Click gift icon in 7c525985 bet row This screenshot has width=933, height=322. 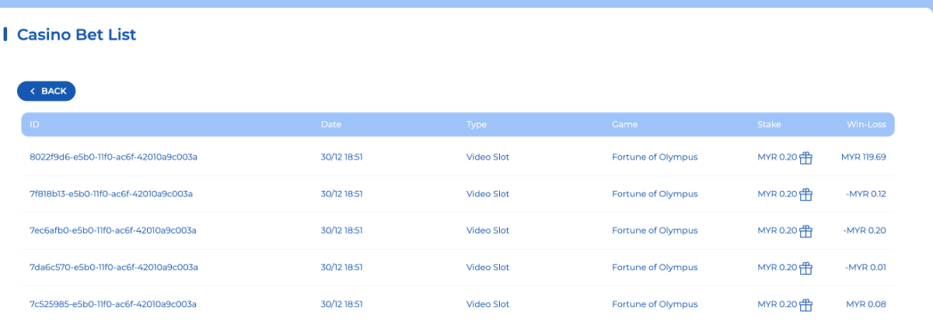(806, 304)
